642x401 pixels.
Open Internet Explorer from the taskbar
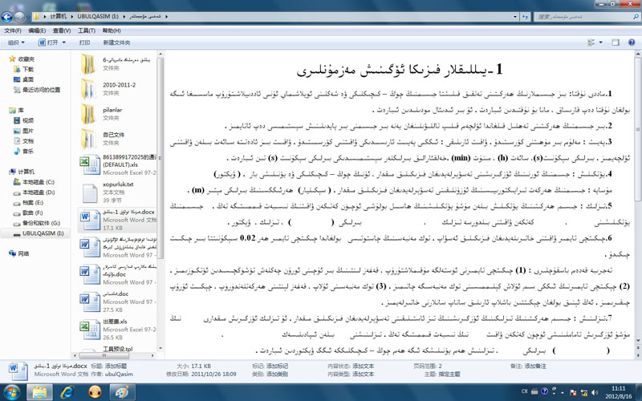point(67,392)
